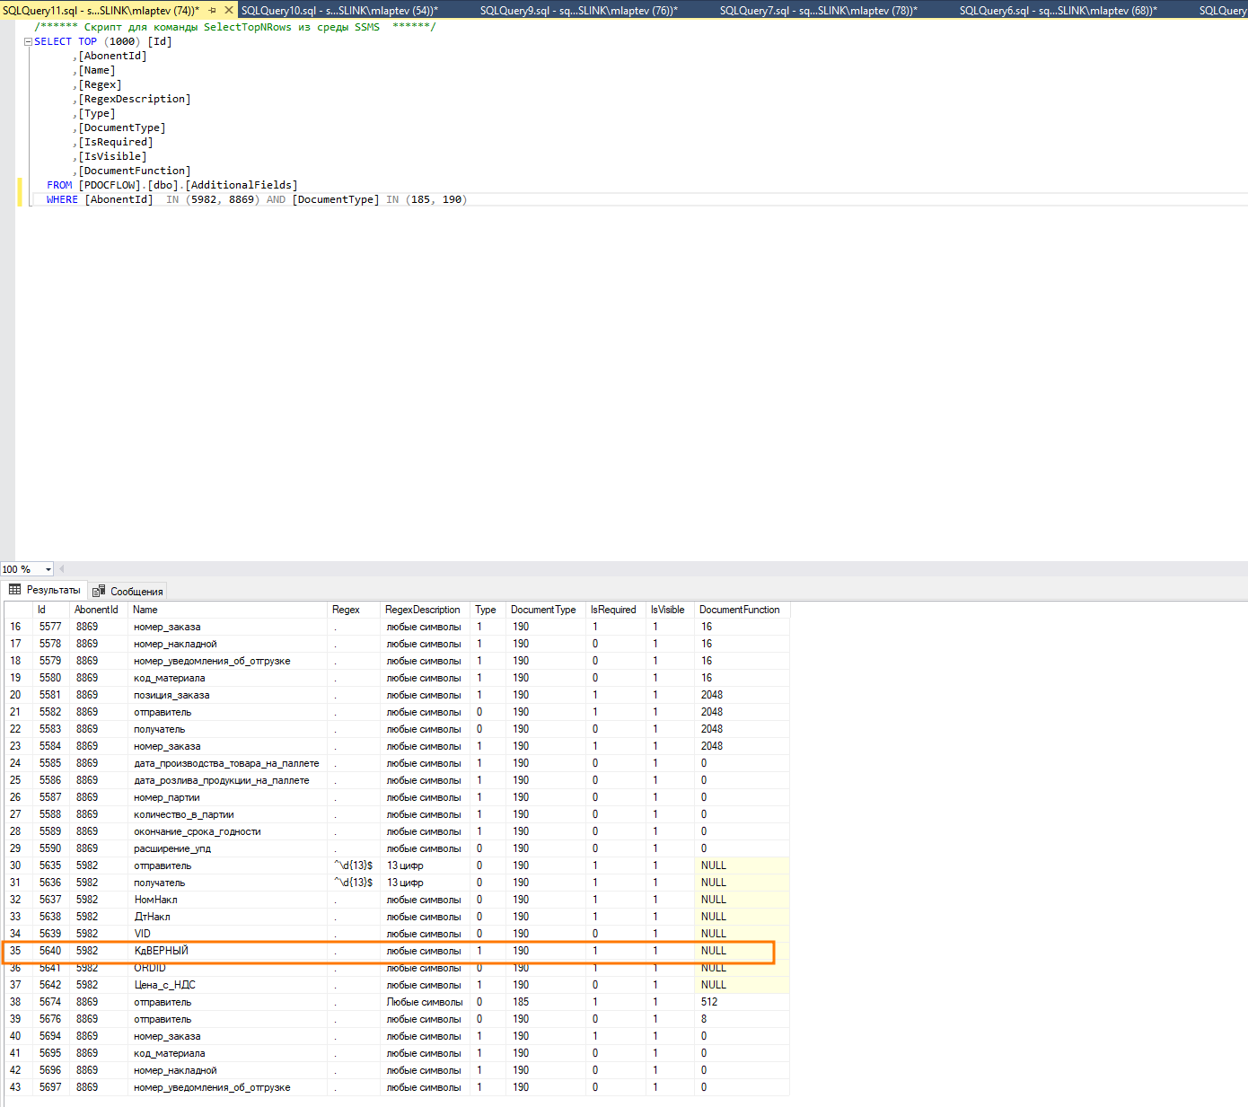Click the horizontal scrollbar left arrow
Screen dimensions: 1248x1107
[x=61, y=569]
